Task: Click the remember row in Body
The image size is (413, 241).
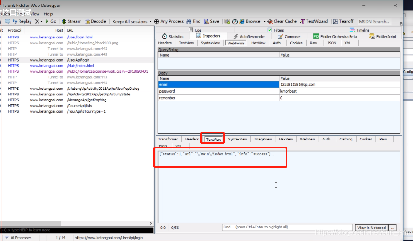Action: pyautogui.click(x=279, y=98)
